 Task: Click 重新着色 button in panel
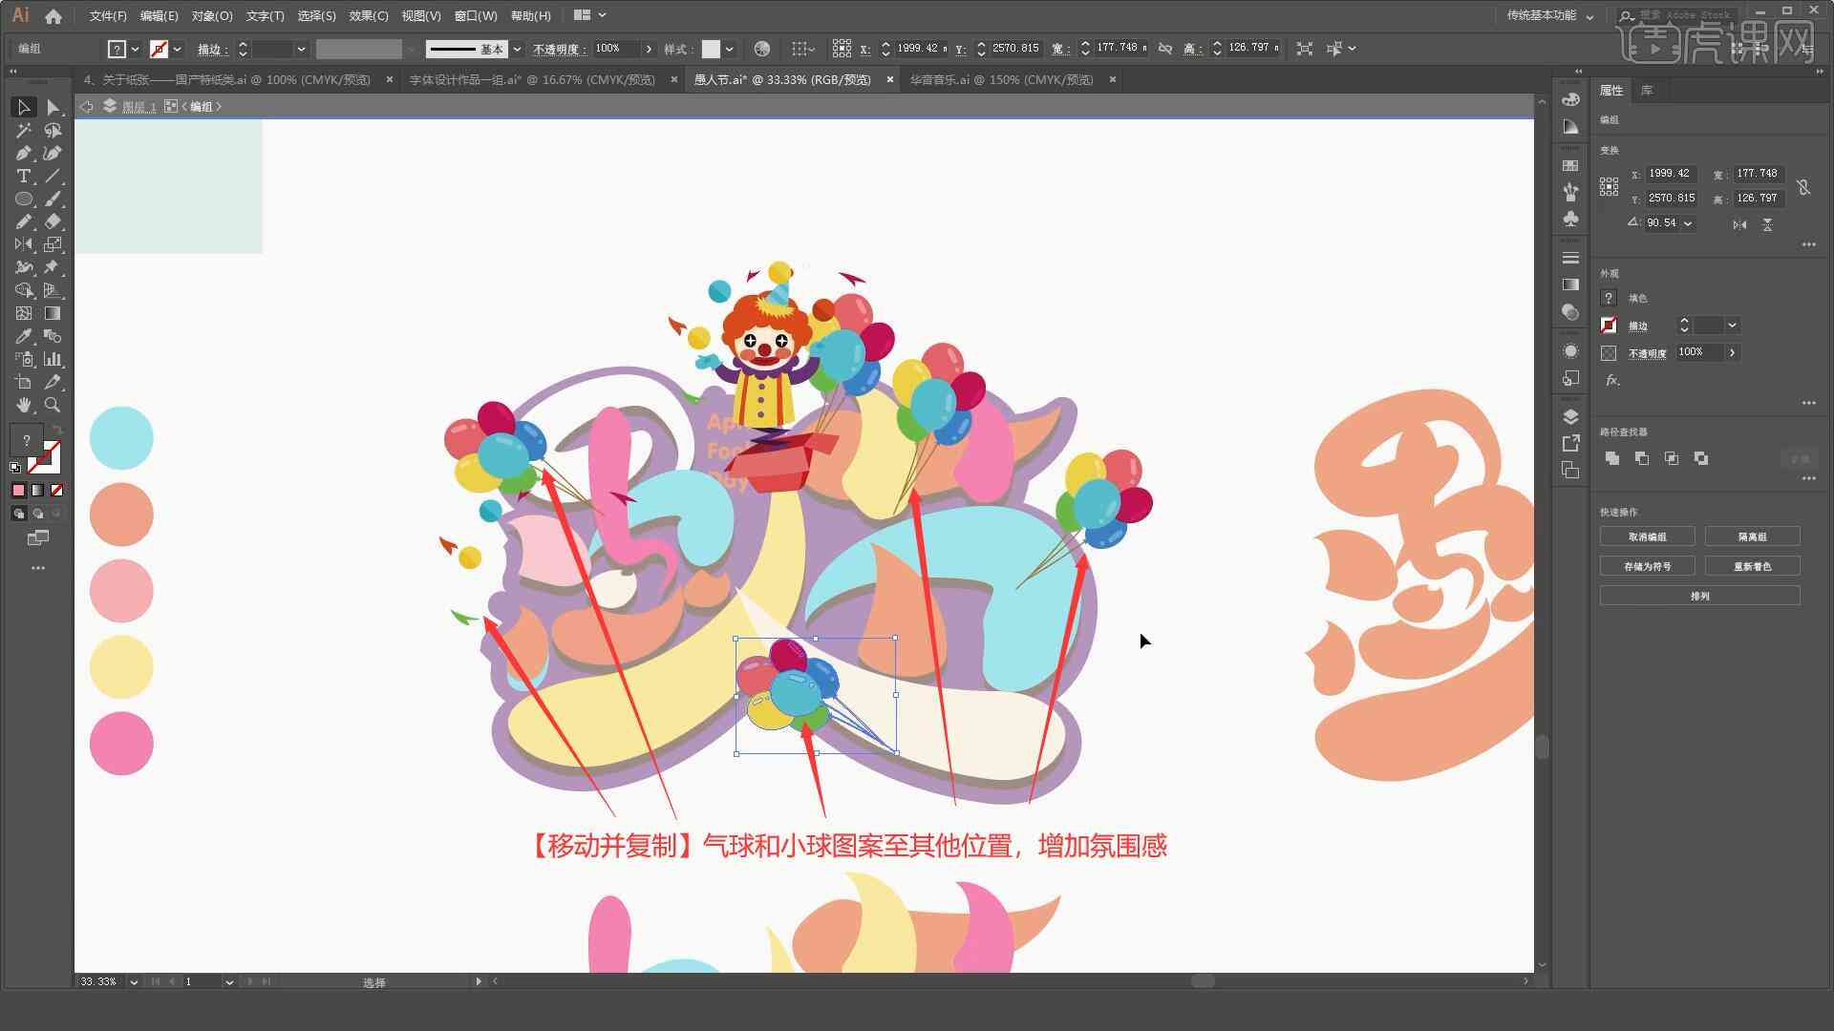click(1752, 565)
